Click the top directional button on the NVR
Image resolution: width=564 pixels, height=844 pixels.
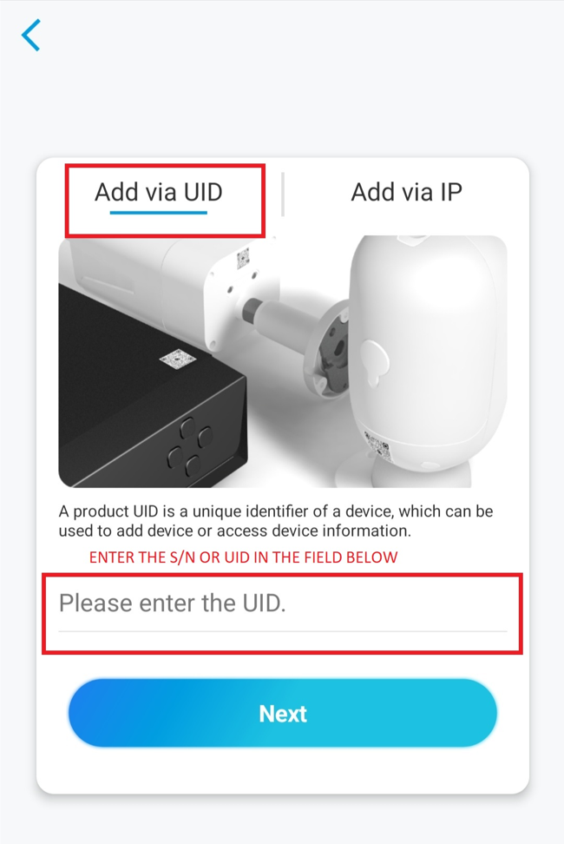[x=187, y=428]
